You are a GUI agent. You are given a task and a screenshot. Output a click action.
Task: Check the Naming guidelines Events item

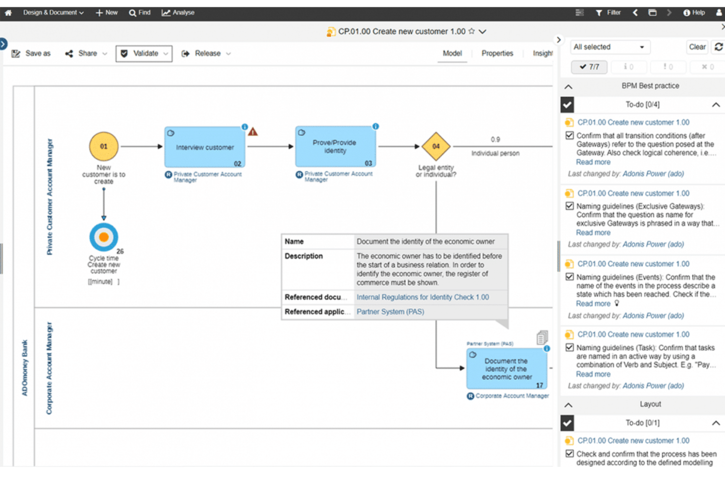(x=570, y=277)
